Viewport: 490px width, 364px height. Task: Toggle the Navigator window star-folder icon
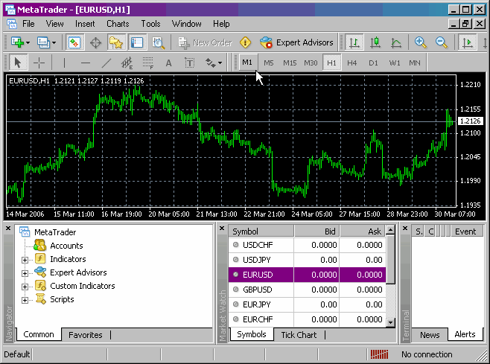point(116,42)
